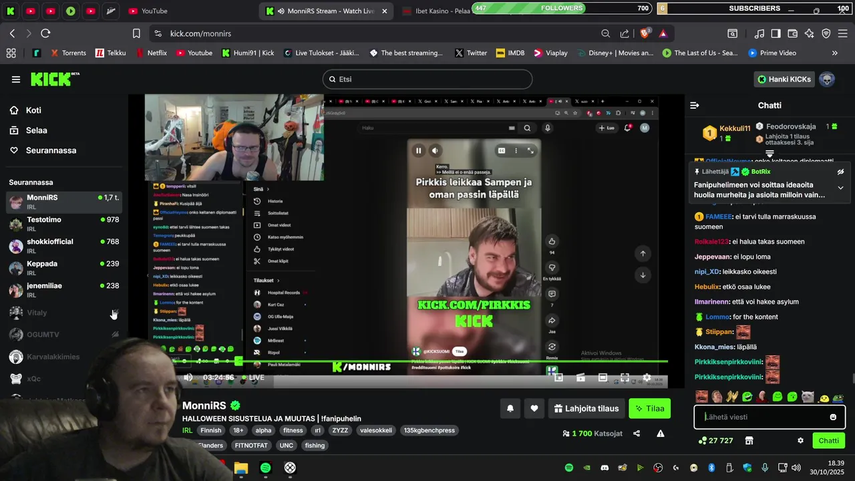The height and width of the screenshot is (481, 855).
Task: Open the Twitter bookmark
Action: (x=470, y=53)
